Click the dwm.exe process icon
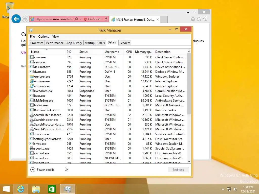This screenshot has width=259, height=194. tap(32, 71)
